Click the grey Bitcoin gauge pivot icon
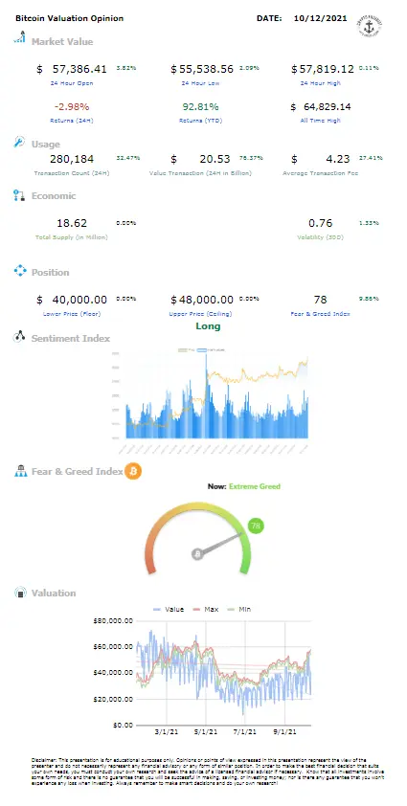The width and height of the screenshot is (407, 806). click(x=197, y=553)
